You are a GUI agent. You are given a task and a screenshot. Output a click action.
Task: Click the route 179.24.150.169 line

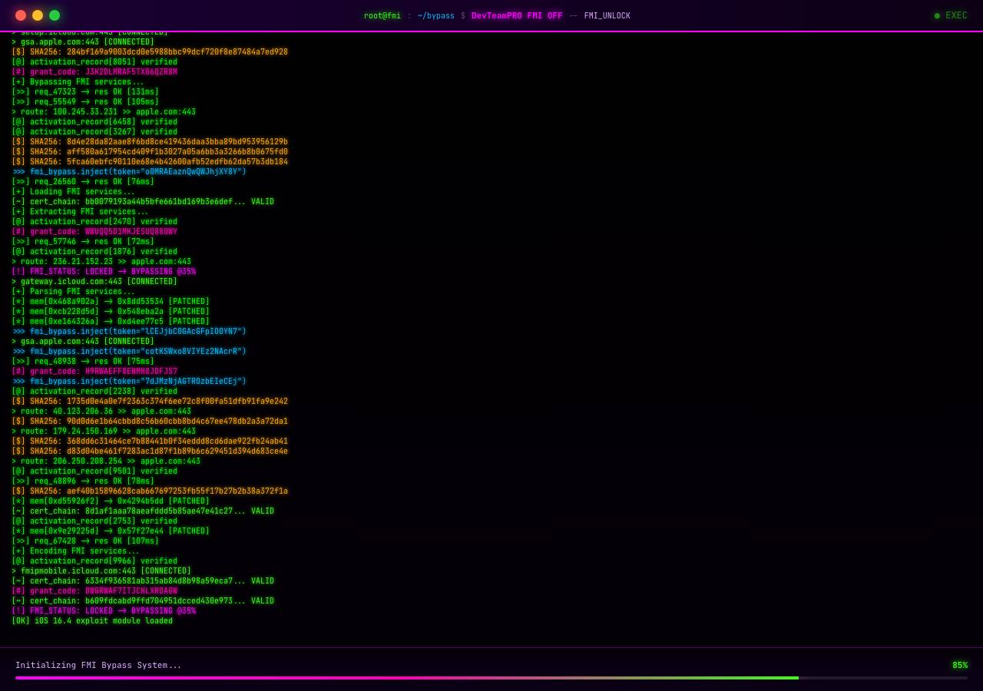click(104, 431)
